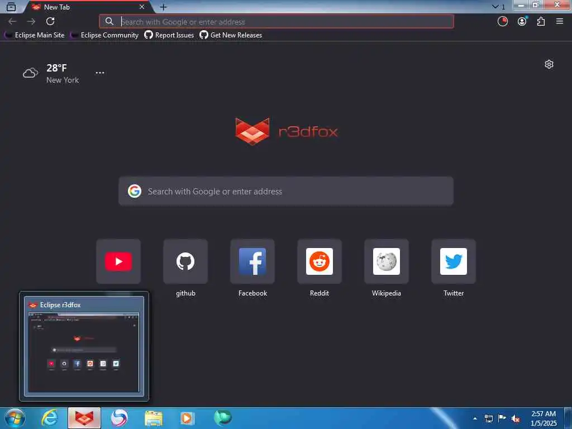572x429 pixels.
Task: Go back with the back arrow
Action: pyautogui.click(x=12, y=22)
